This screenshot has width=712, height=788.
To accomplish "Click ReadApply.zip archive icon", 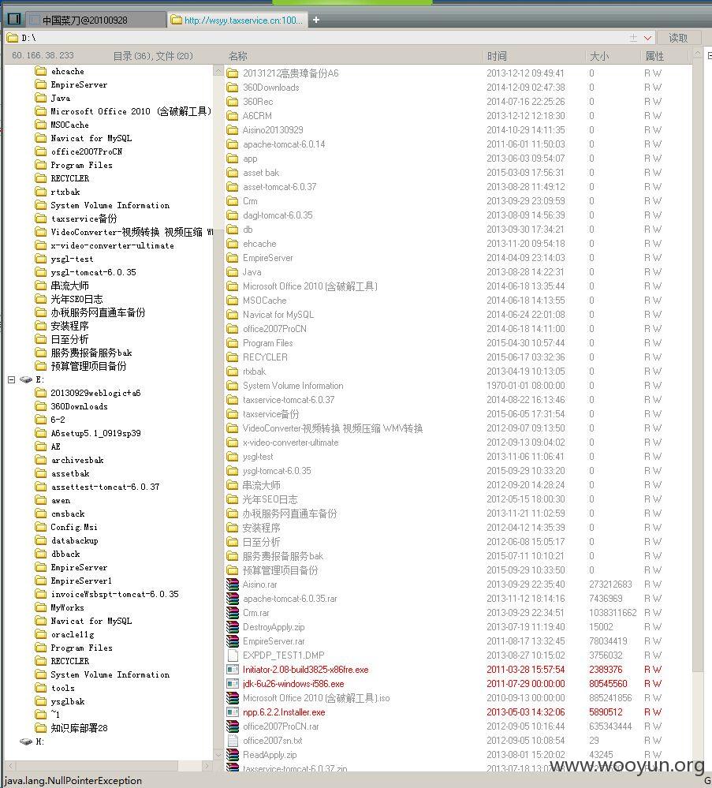I will [x=232, y=755].
